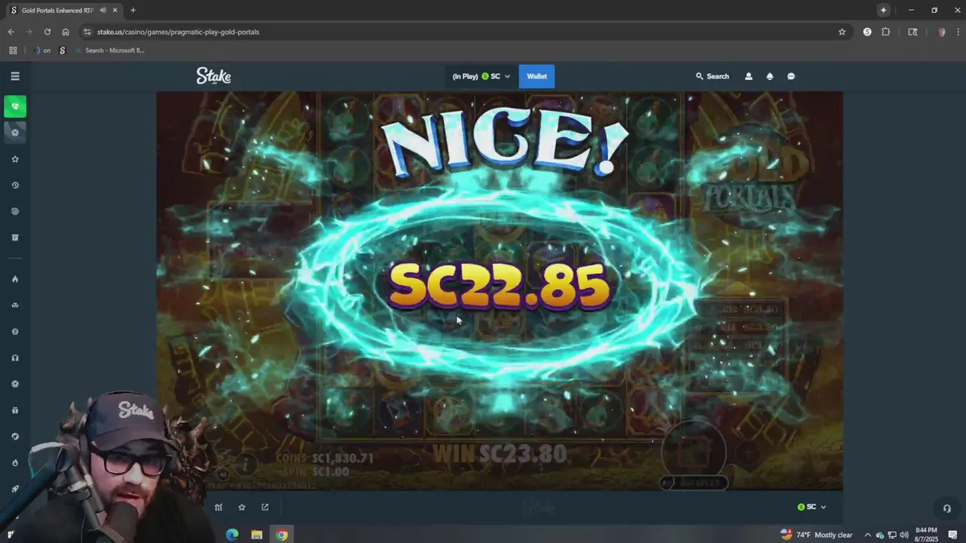Image resolution: width=966 pixels, height=543 pixels.
Task: Click the gift box icon in sidebar
Action: (15, 410)
